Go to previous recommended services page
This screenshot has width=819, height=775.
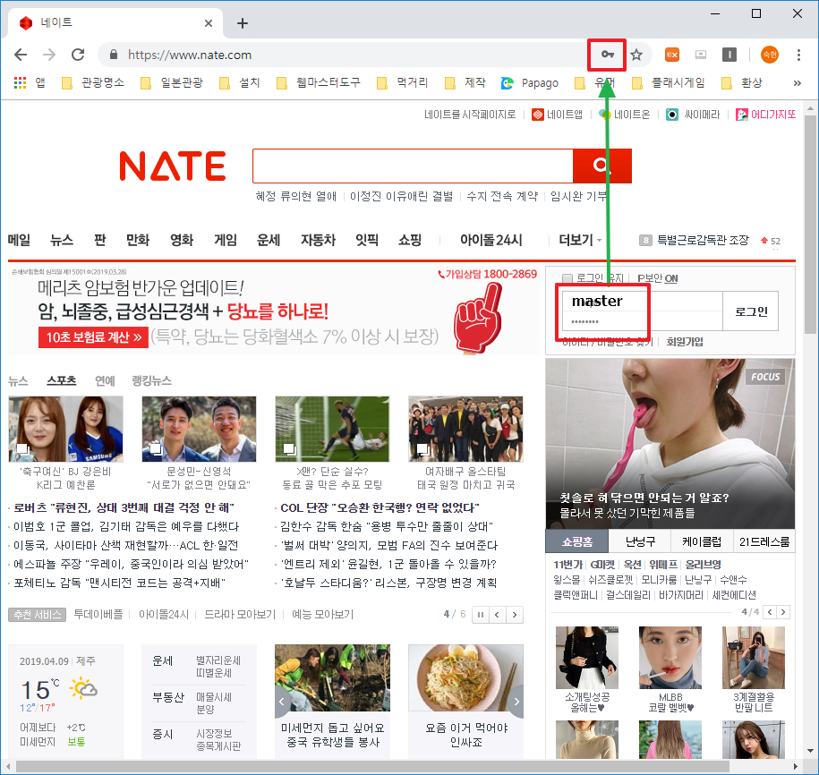point(498,615)
